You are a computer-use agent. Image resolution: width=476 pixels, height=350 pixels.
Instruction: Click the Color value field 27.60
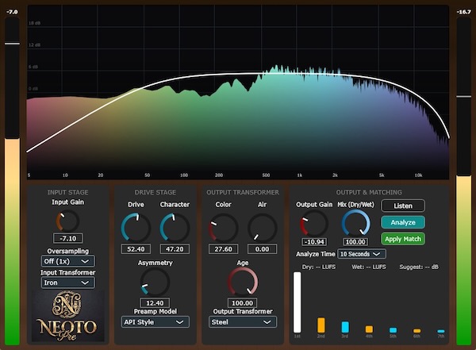(223, 249)
